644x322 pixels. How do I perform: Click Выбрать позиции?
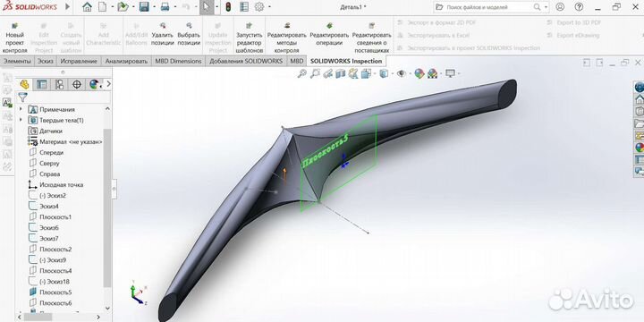click(189, 35)
